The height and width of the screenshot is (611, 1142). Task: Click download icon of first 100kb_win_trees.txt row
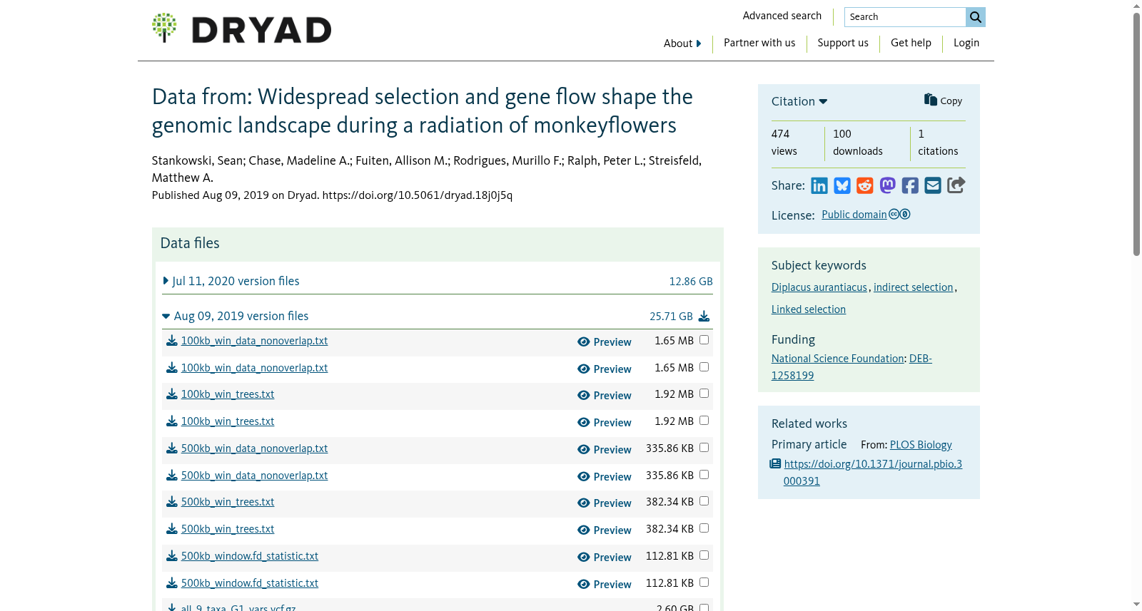(172, 394)
